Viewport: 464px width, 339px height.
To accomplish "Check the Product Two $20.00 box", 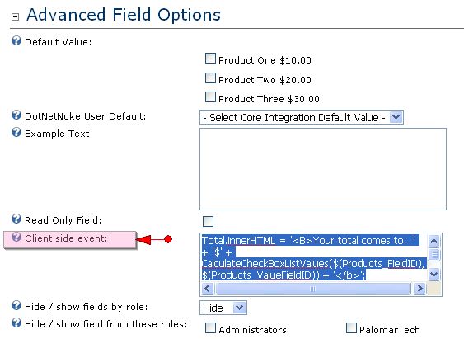I will (210, 78).
